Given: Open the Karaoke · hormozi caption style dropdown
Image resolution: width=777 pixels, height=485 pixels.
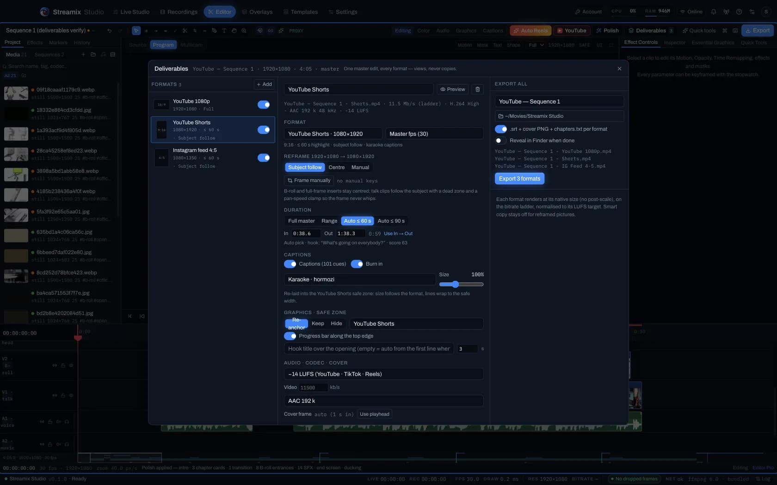Looking at the screenshot, I should tap(359, 279).
